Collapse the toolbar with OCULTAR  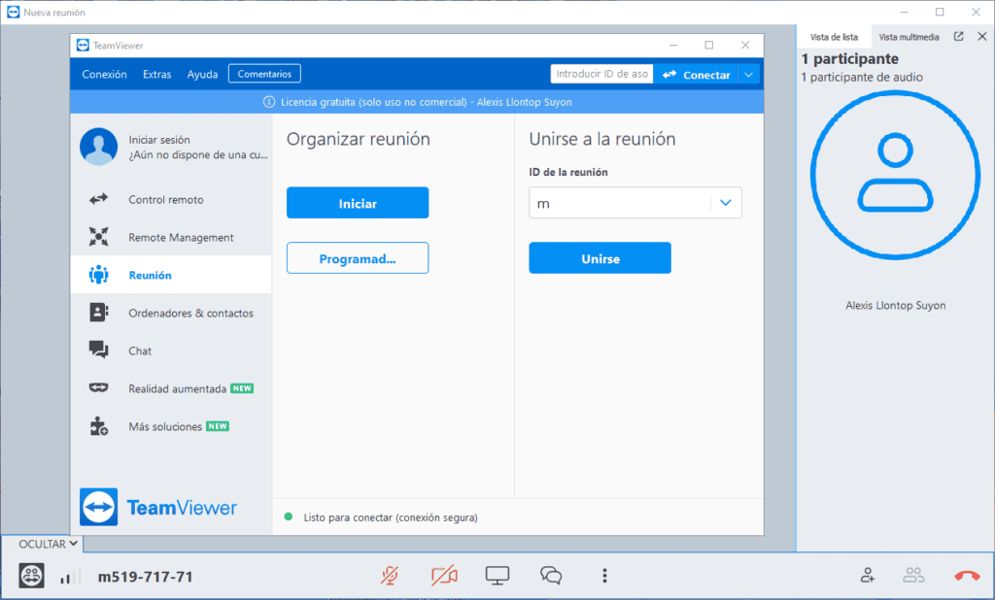[49, 545]
